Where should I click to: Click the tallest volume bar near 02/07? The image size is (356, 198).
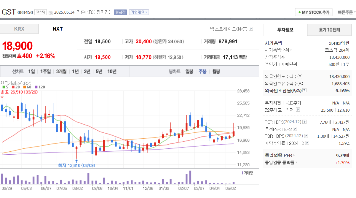(190, 177)
